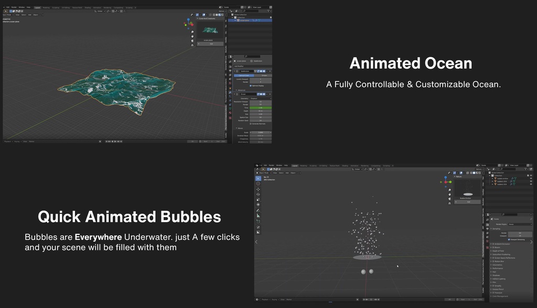Image resolution: width=537 pixels, height=308 pixels.
Task: Toggle perspective/orthographic grid in ocean viewport
Action: click(192, 45)
